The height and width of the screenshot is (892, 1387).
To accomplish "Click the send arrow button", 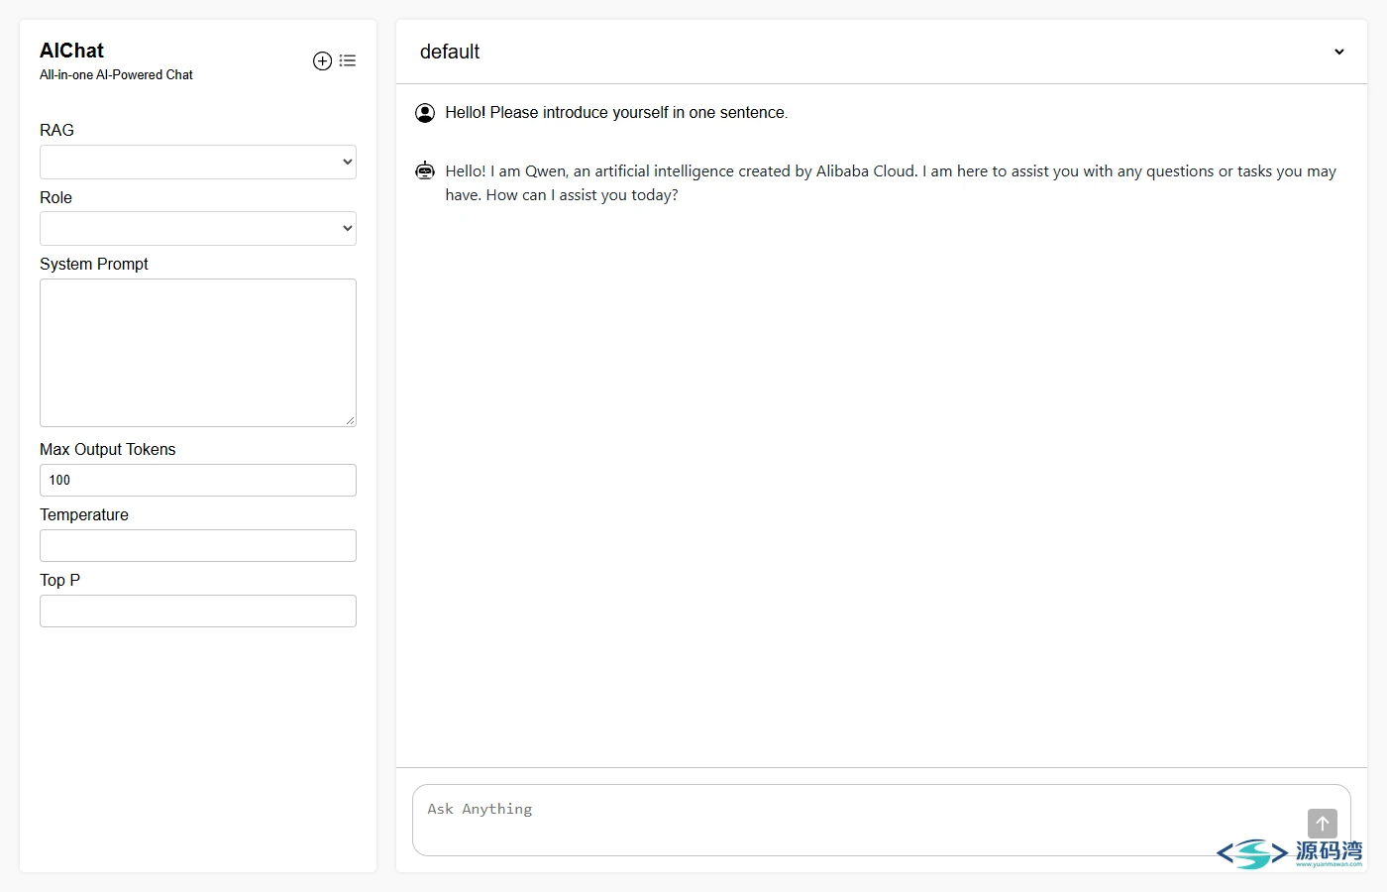I will click(x=1322, y=824).
